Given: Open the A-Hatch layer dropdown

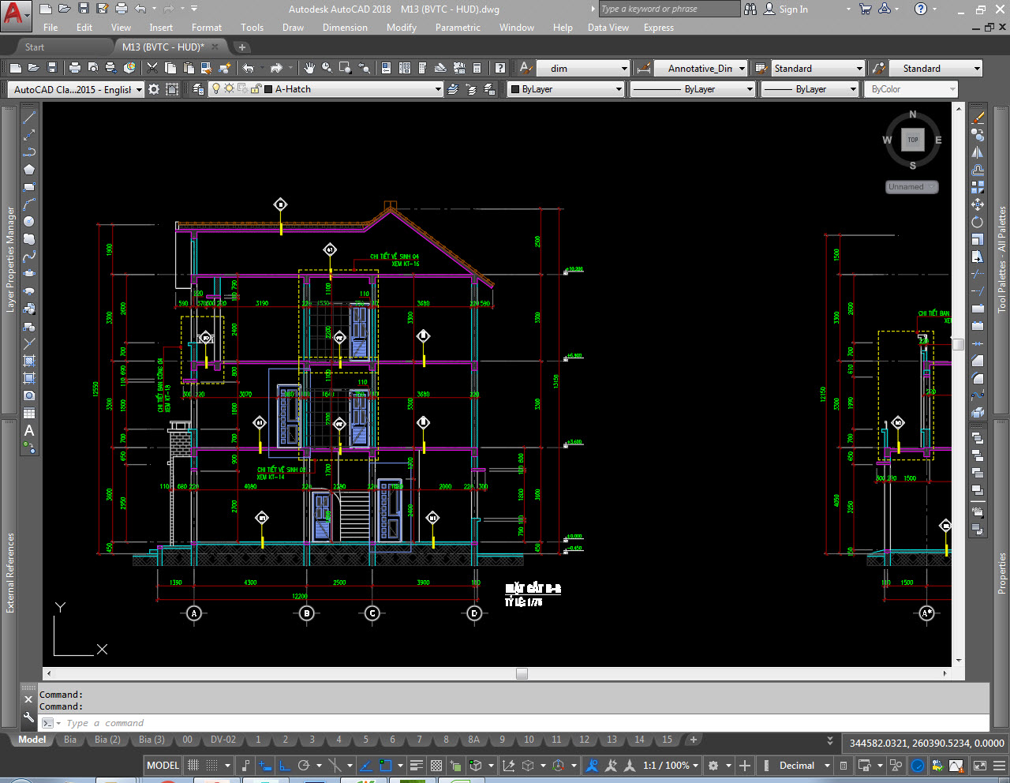Looking at the screenshot, I should (x=438, y=89).
